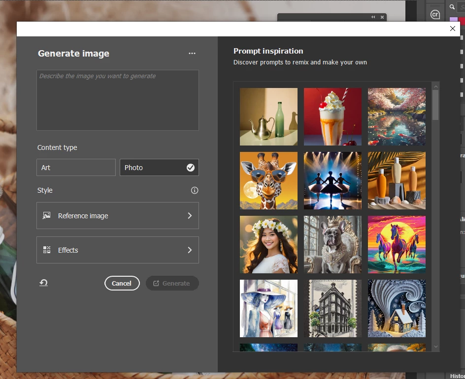Click the Style info icon
The image size is (465, 379).
(x=194, y=190)
